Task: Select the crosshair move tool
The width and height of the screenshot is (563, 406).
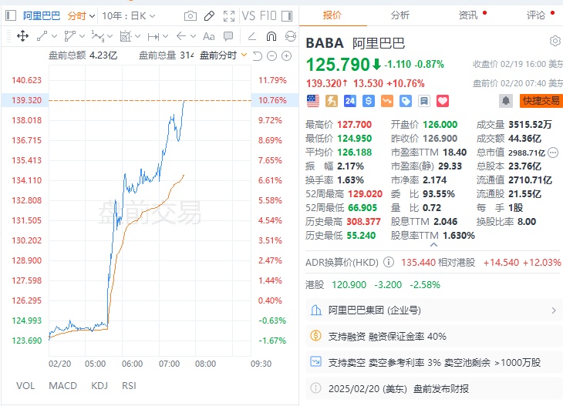Action: (22, 35)
